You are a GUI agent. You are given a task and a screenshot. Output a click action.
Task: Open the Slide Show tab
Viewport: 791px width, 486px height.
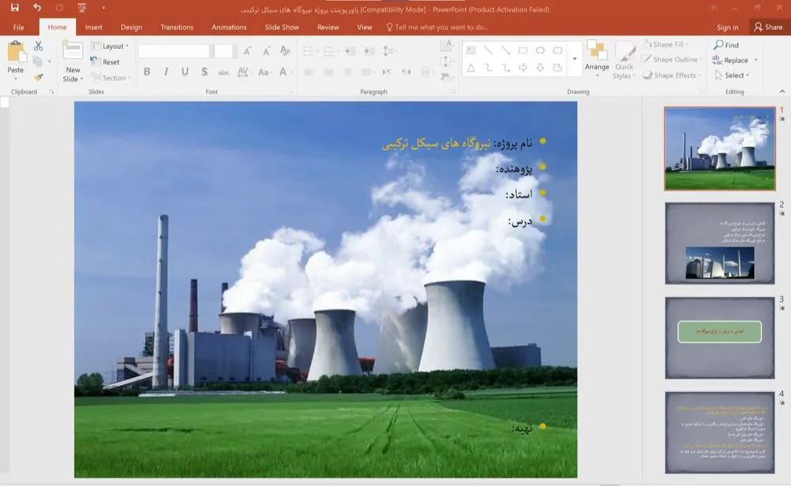pyautogui.click(x=282, y=26)
